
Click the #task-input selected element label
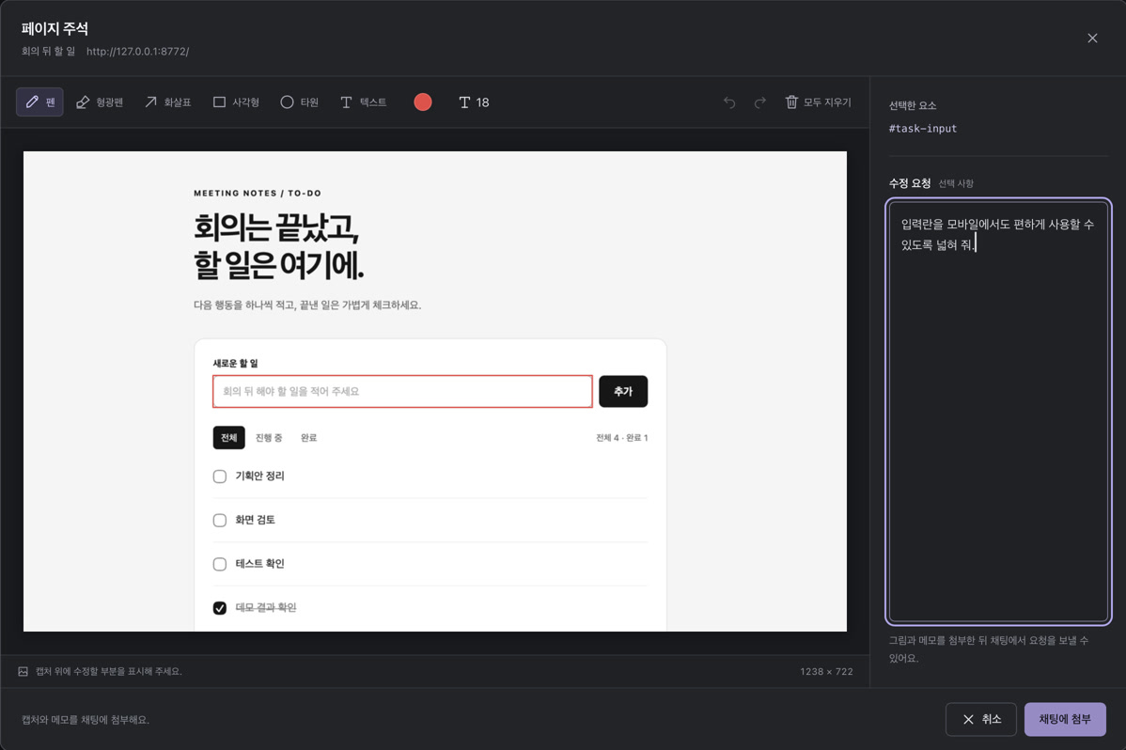[923, 129]
